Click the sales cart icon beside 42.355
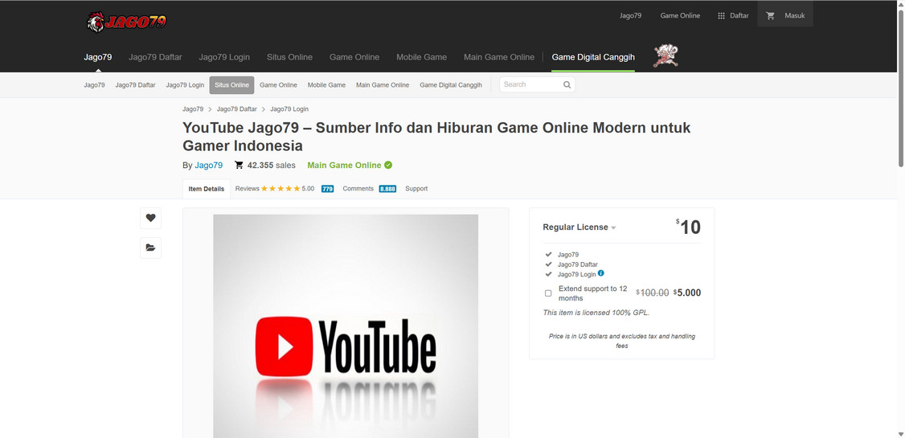 [x=239, y=165]
